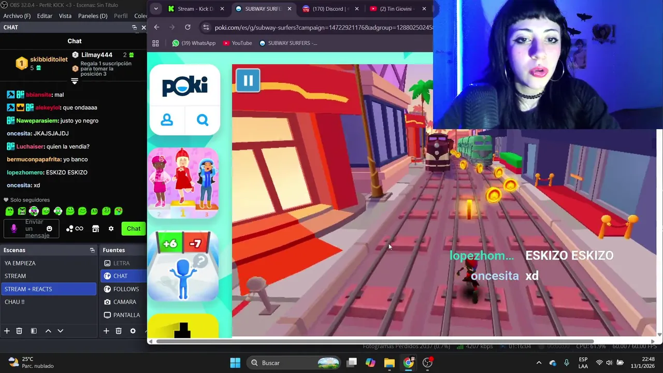Select the YA EMPIEZA scene
This screenshot has height=373, width=663.
[x=49, y=263]
